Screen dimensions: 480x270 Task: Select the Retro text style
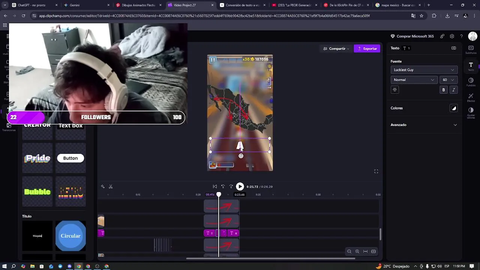point(70,192)
